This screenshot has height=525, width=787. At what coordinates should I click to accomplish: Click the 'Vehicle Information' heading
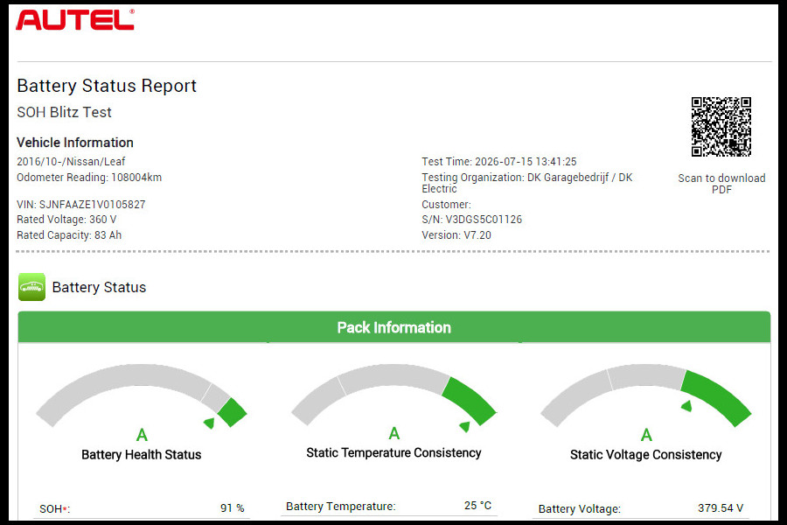[75, 143]
